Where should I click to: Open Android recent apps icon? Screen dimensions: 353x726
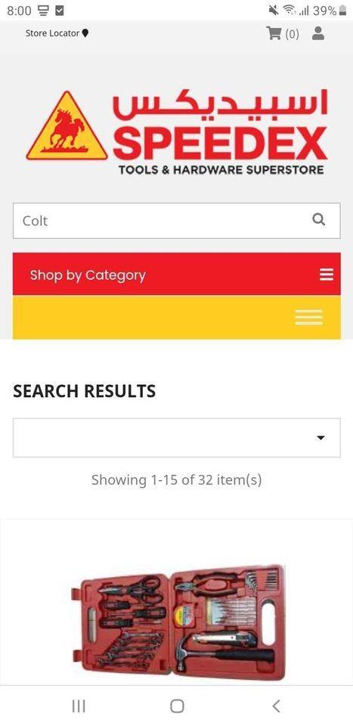[79, 706]
